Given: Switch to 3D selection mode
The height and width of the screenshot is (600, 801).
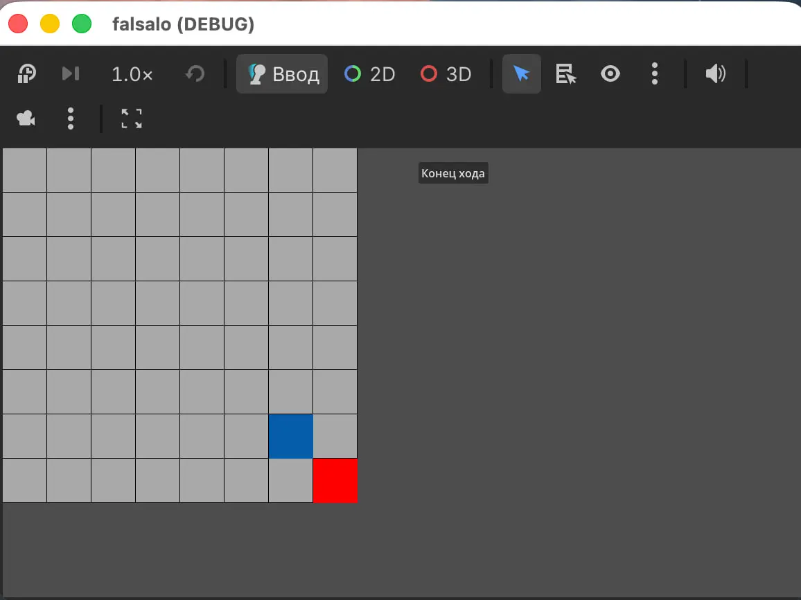Looking at the screenshot, I should (x=446, y=74).
